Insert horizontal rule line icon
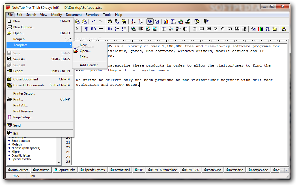The image size is (297, 186). 101,29
